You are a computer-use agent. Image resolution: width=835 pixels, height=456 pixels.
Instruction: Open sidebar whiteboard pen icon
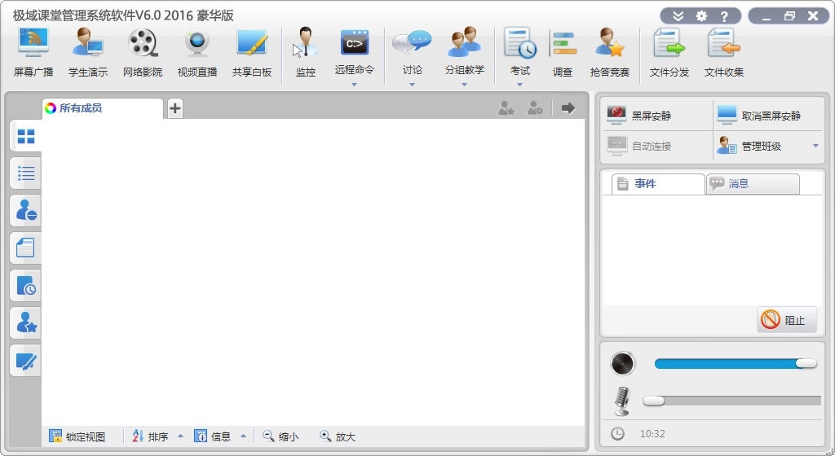coord(25,362)
